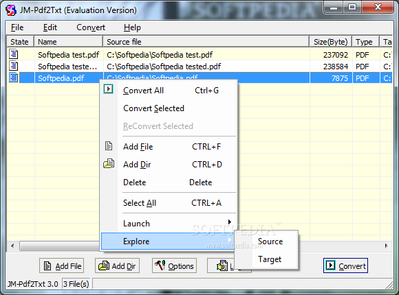Click the play icon on the Convert button
The height and width of the screenshot is (295, 399).
(x=330, y=265)
